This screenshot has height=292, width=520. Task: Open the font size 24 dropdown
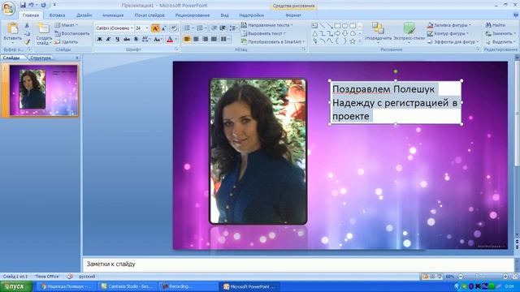(x=147, y=28)
